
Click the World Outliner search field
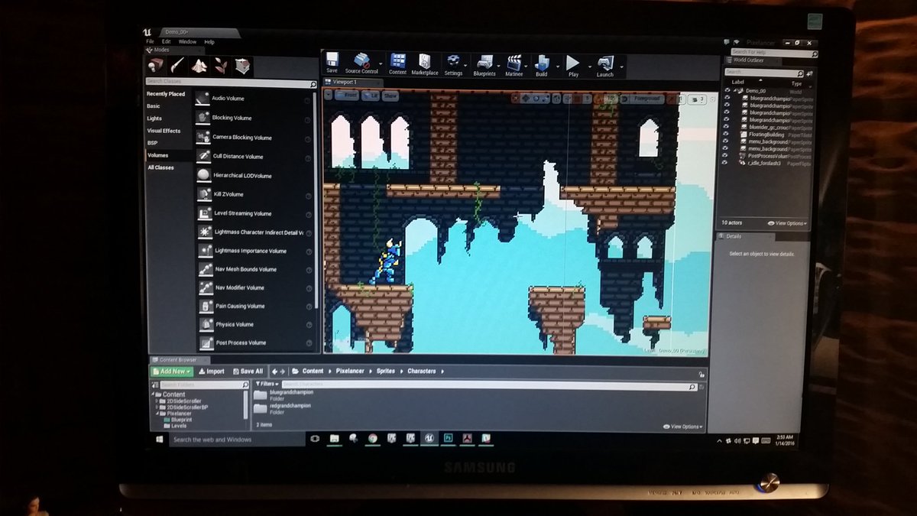pos(764,72)
